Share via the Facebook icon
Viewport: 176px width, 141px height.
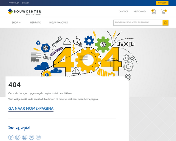tap(11, 137)
